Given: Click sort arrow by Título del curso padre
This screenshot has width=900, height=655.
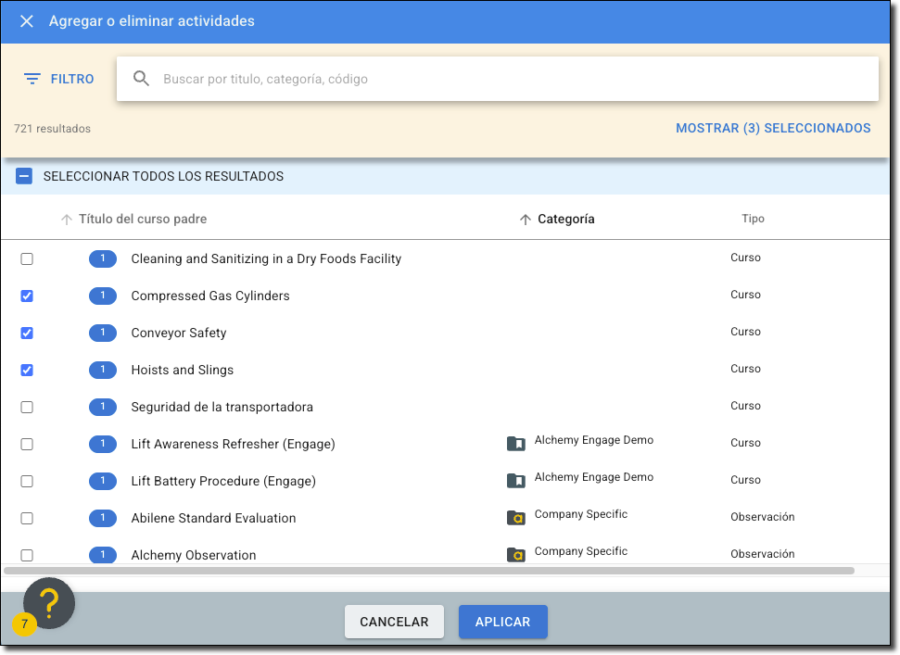Looking at the screenshot, I should [66, 220].
